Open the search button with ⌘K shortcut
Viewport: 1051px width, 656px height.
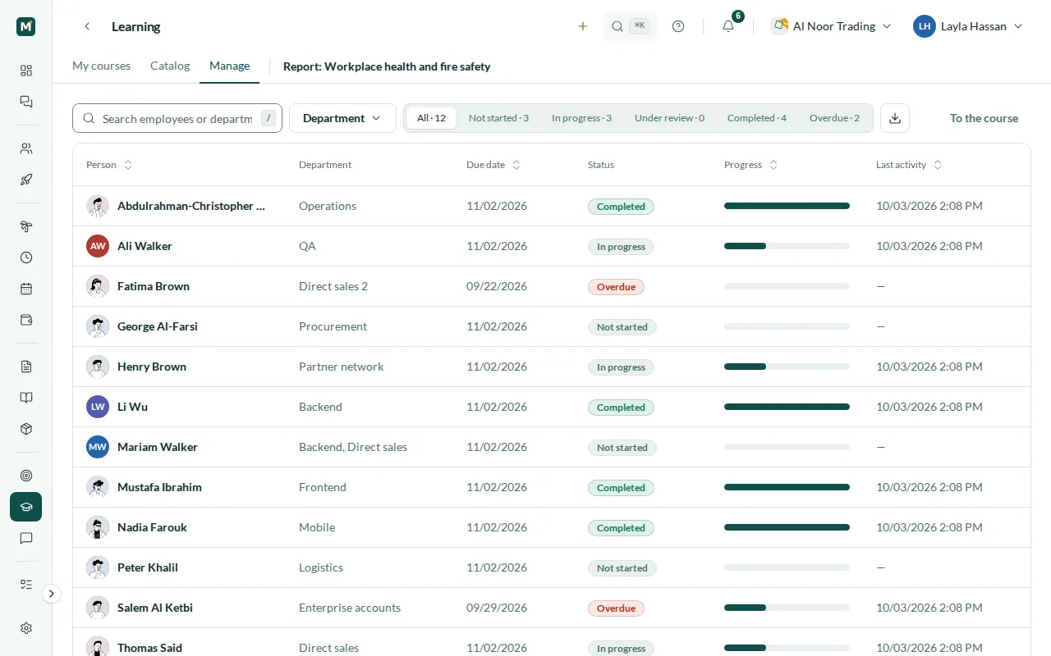coord(630,26)
